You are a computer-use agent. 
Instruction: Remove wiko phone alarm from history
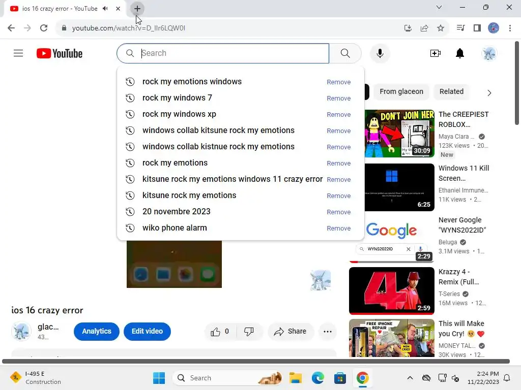point(338,228)
